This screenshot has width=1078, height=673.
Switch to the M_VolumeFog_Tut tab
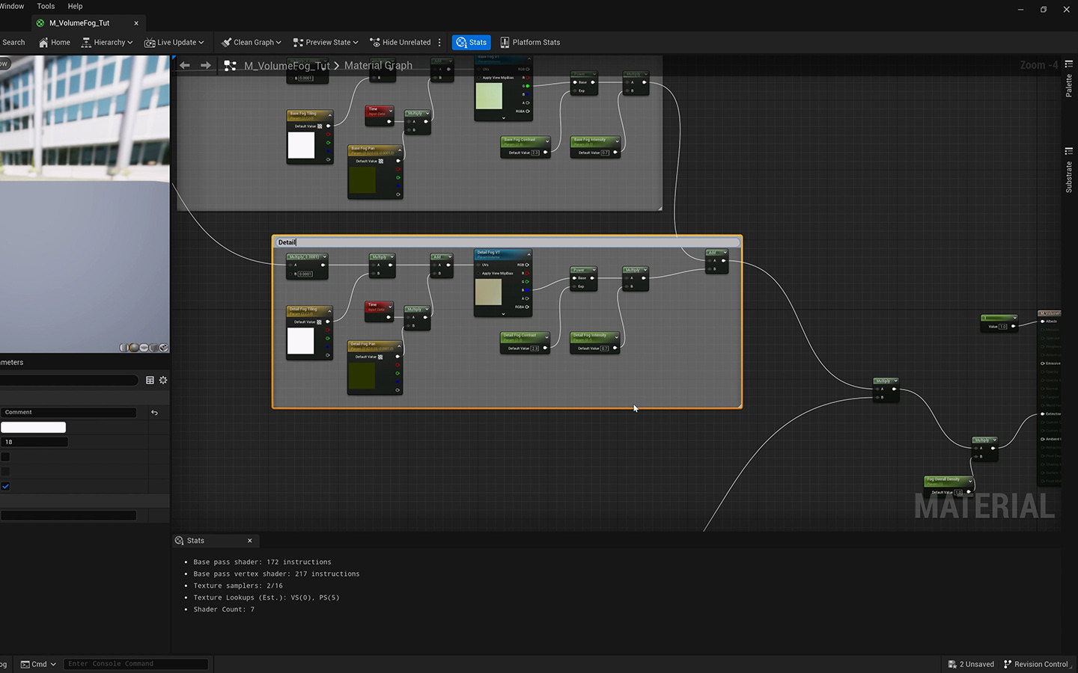(79, 23)
